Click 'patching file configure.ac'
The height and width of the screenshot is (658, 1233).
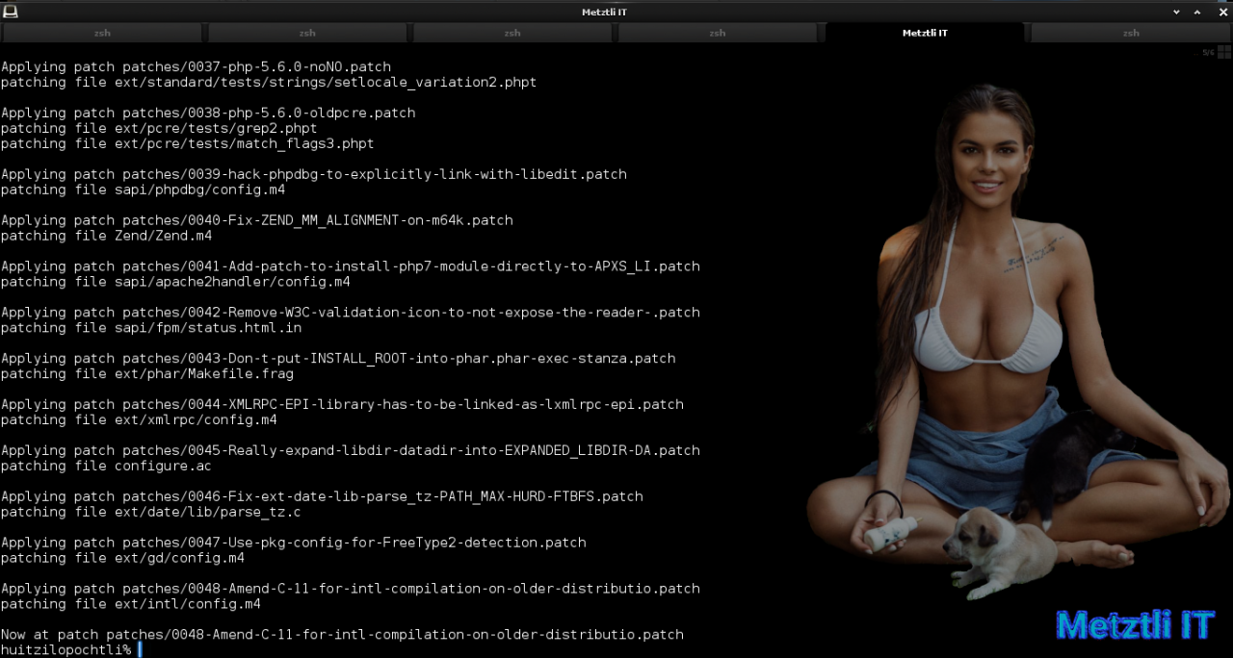pyautogui.click(x=106, y=468)
